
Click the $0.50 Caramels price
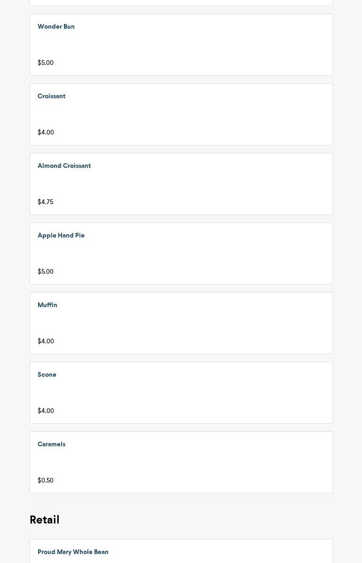tap(46, 480)
